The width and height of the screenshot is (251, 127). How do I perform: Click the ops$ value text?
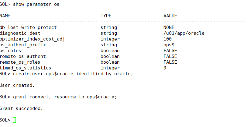point(169,45)
